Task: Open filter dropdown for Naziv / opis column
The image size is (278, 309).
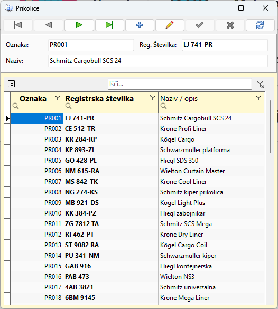Action: coord(258,97)
